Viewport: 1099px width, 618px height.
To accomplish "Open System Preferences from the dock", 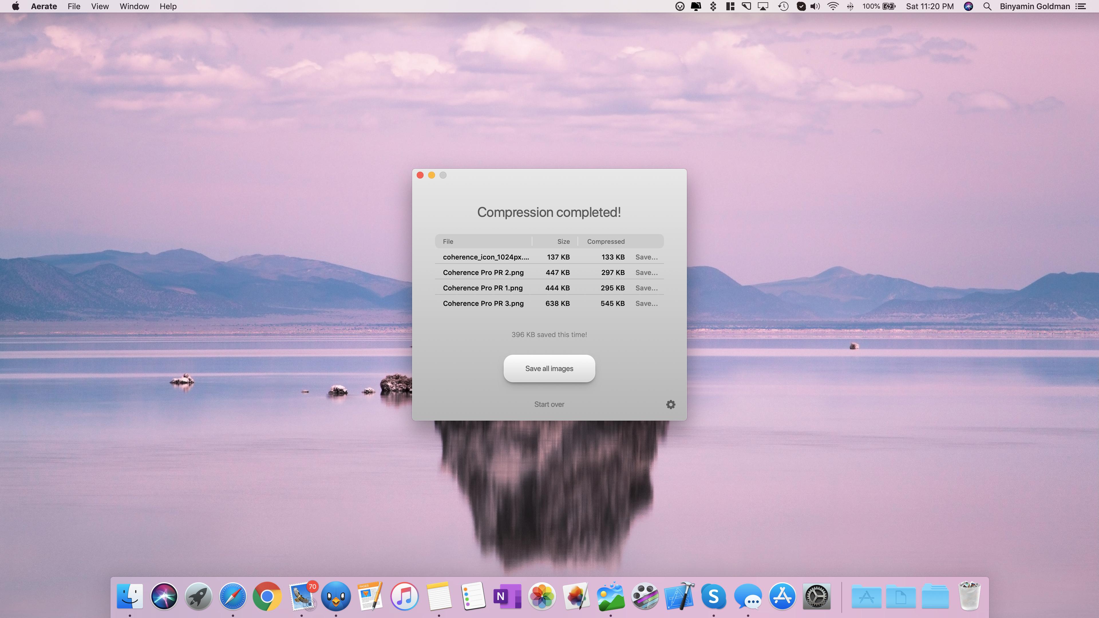I will pos(817,596).
